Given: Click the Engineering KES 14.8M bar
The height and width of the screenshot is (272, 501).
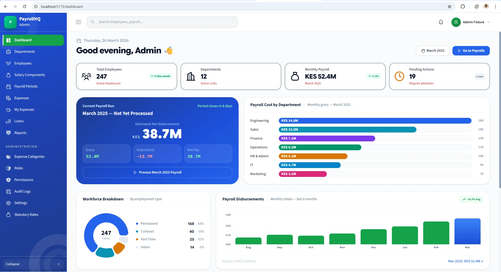Looking at the screenshot, I should coord(375,121).
